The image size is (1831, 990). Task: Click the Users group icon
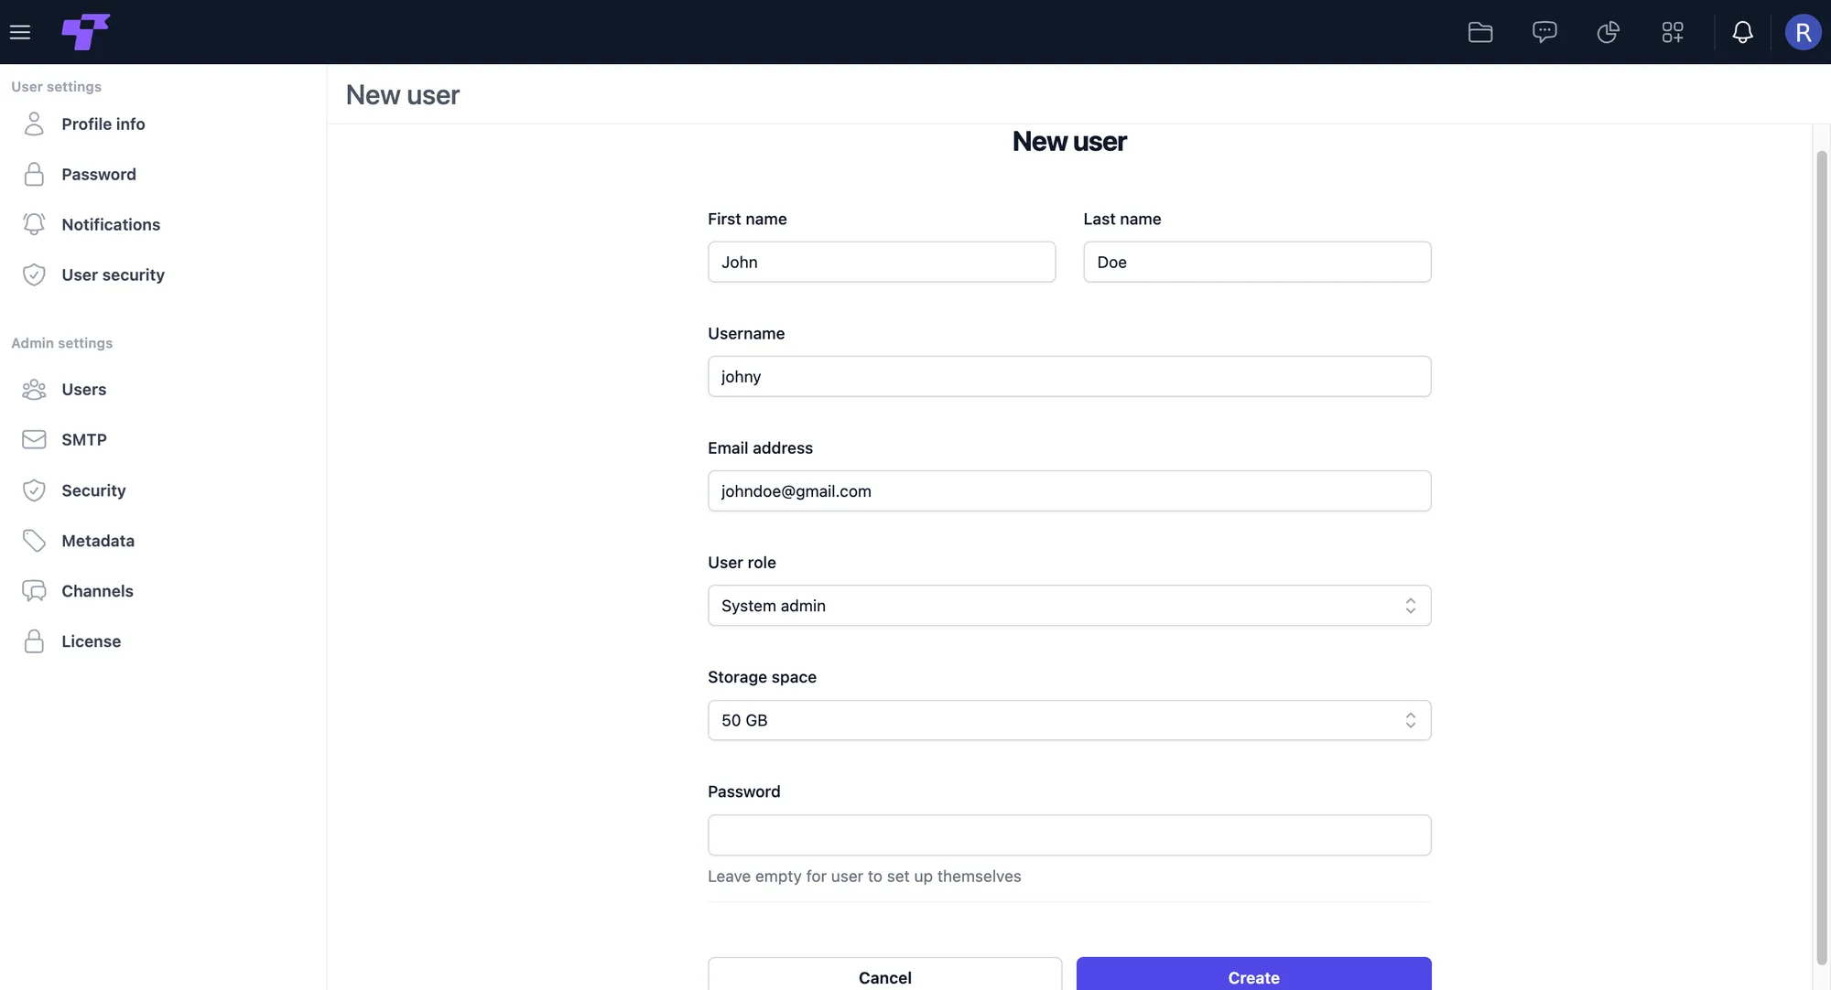pyautogui.click(x=34, y=389)
